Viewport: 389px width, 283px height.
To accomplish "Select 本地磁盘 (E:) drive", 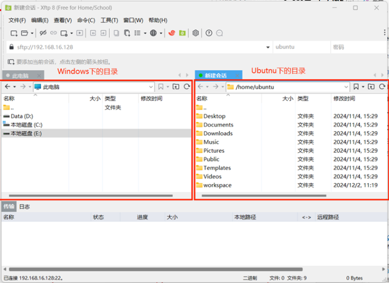I will (x=97, y=133).
